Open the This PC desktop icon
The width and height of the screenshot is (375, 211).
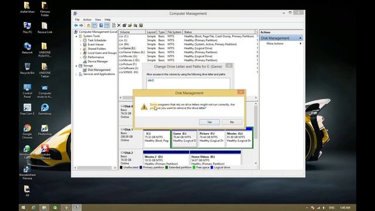(28, 28)
